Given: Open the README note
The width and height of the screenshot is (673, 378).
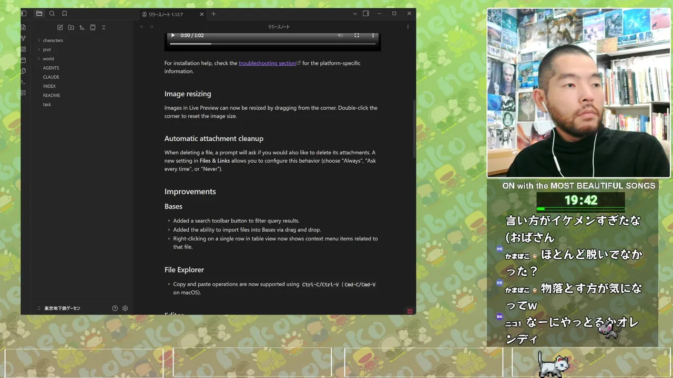Looking at the screenshot, I should click(x=52, y=96).
